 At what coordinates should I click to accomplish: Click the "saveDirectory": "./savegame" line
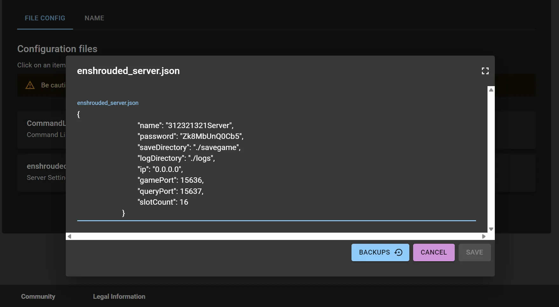click(189, 147)
